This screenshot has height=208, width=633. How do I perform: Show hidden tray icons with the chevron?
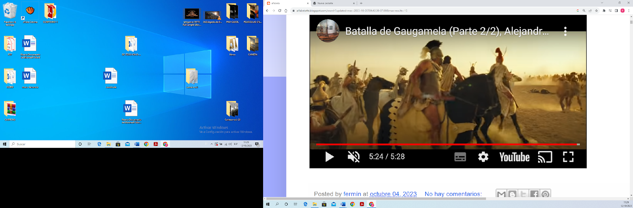point(212,144)
